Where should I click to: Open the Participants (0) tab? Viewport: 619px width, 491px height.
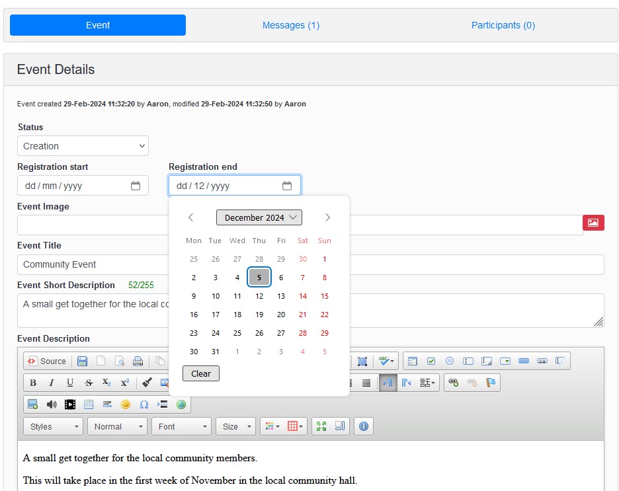[x=503, y=25]
